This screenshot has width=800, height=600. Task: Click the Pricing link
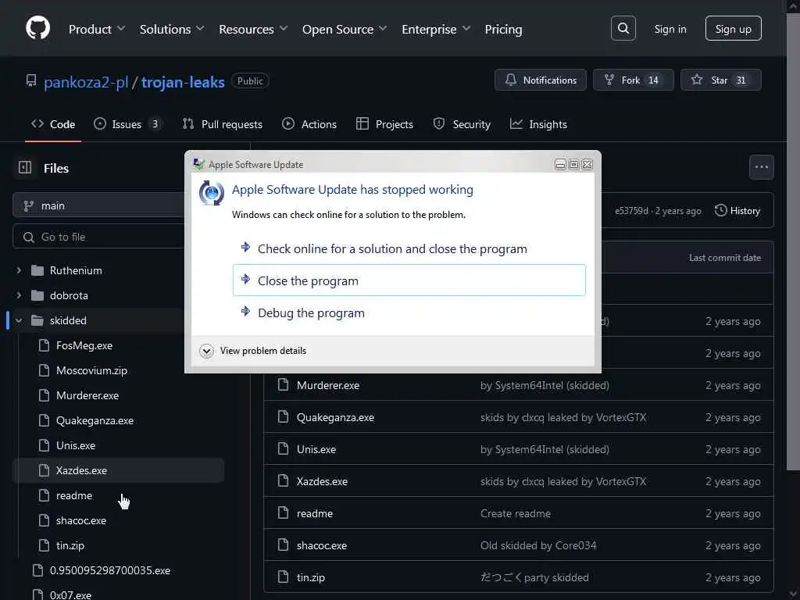coord(503,29)
